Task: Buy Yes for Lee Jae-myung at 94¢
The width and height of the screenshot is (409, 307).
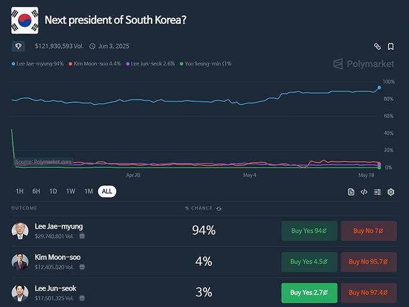Action: click(309, 231)
